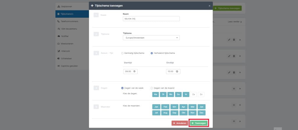Toggle the Dec month button
298x130 pixels.
click(201, 113)
